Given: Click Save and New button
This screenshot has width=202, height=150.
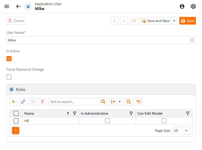Looking at the screenshot, I should tap(155, 21).
